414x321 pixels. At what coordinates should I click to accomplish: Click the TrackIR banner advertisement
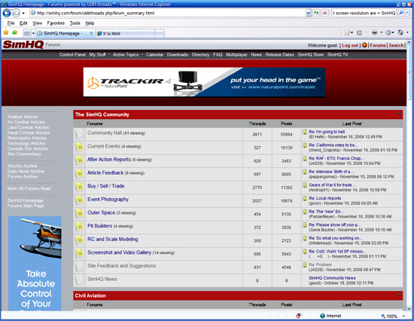[204, 82]
